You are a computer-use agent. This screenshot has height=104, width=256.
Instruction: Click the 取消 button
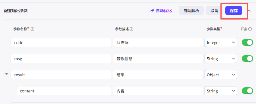click(214, 11)
